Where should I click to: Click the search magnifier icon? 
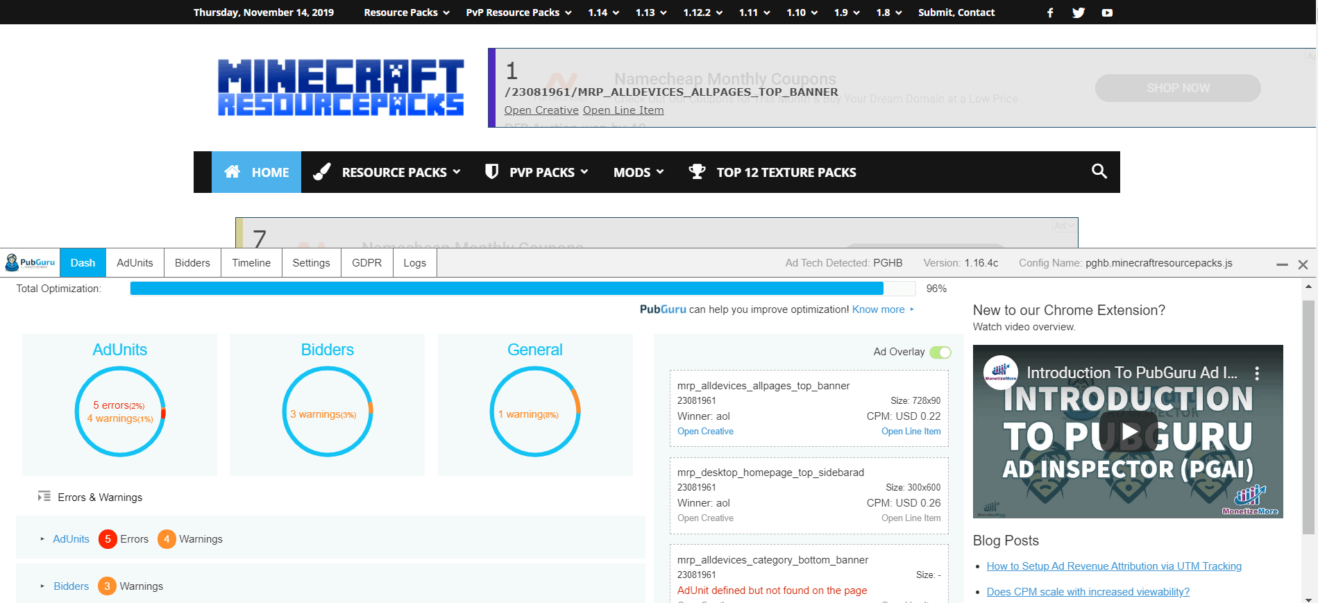1099,171
